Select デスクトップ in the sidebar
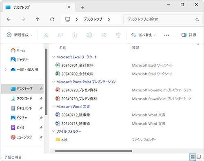Screen dimensions: 204x161 pyautogui.click(x=22, y=89)
